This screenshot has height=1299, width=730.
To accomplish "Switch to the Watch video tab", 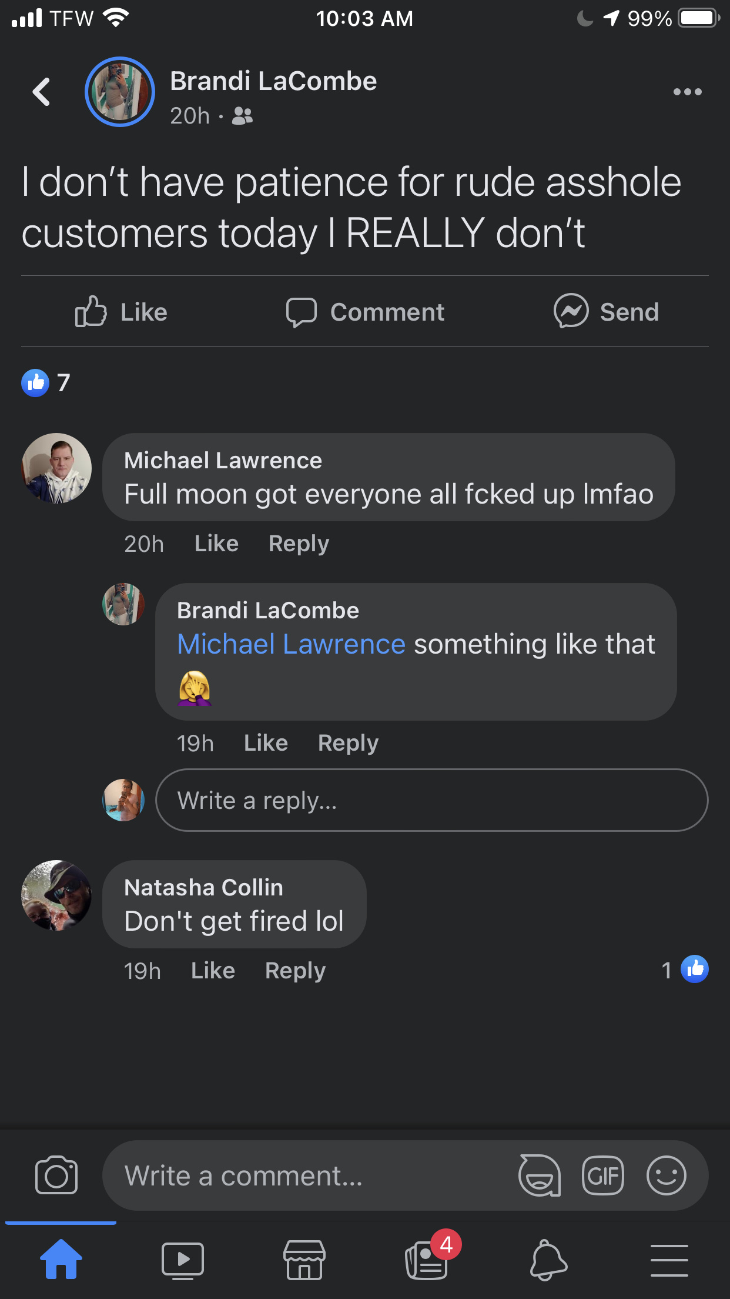I will click(x=183, y=1260).
